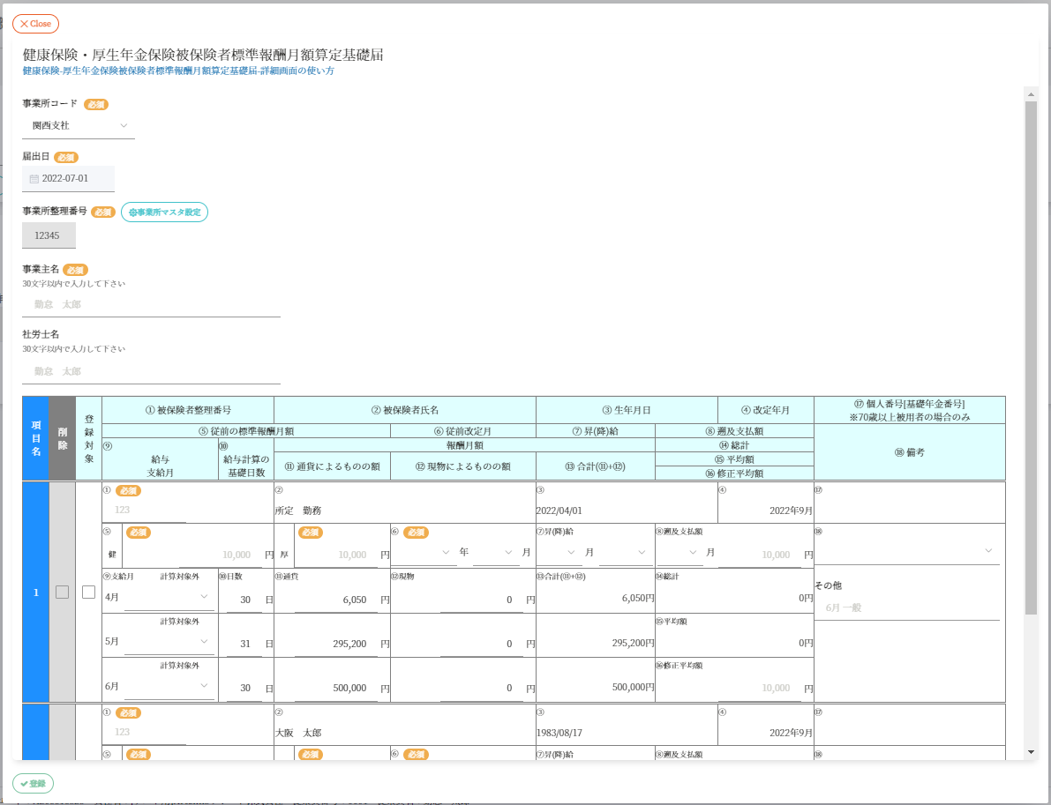This screenshot has height=805, width=1051.
Task: Click the 事業主名 text field
Action: tap(151, 304)
